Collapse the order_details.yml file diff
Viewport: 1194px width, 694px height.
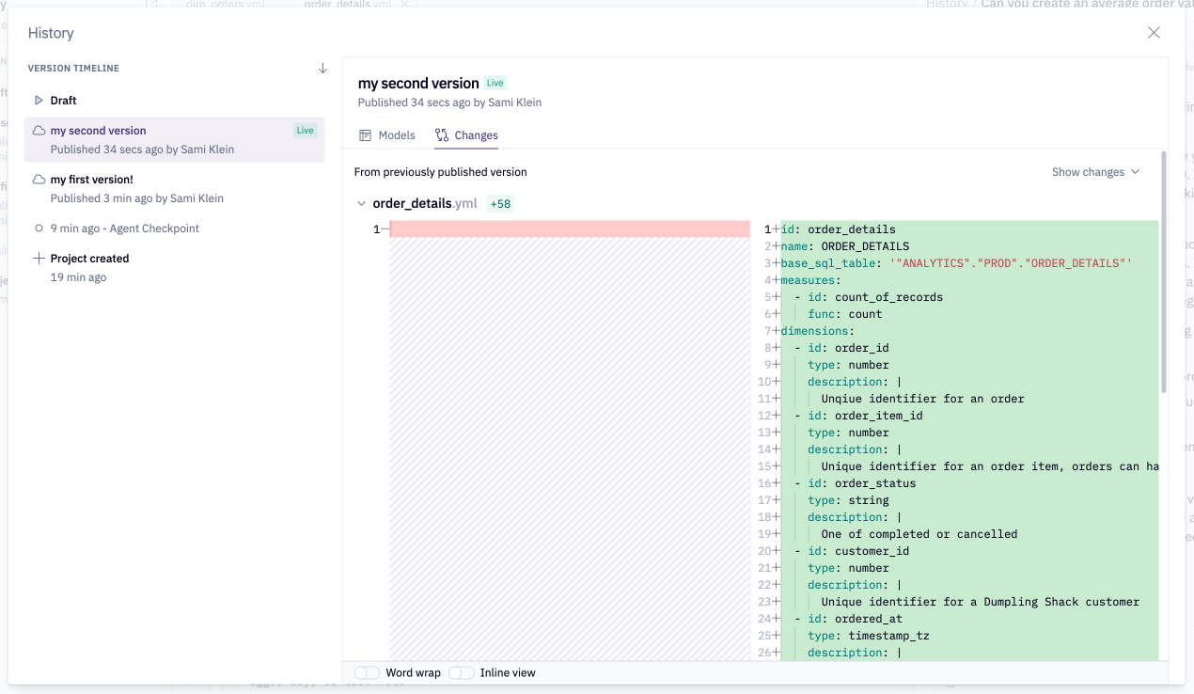click(x=362, y=203)
